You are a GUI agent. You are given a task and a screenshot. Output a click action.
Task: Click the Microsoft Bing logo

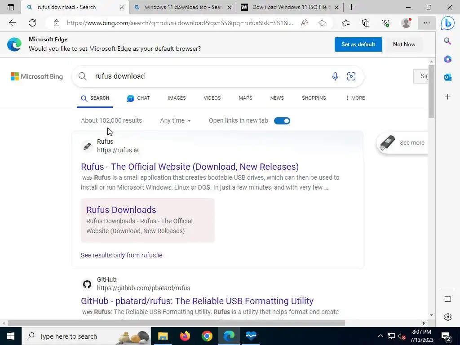[x=37, y=76]
